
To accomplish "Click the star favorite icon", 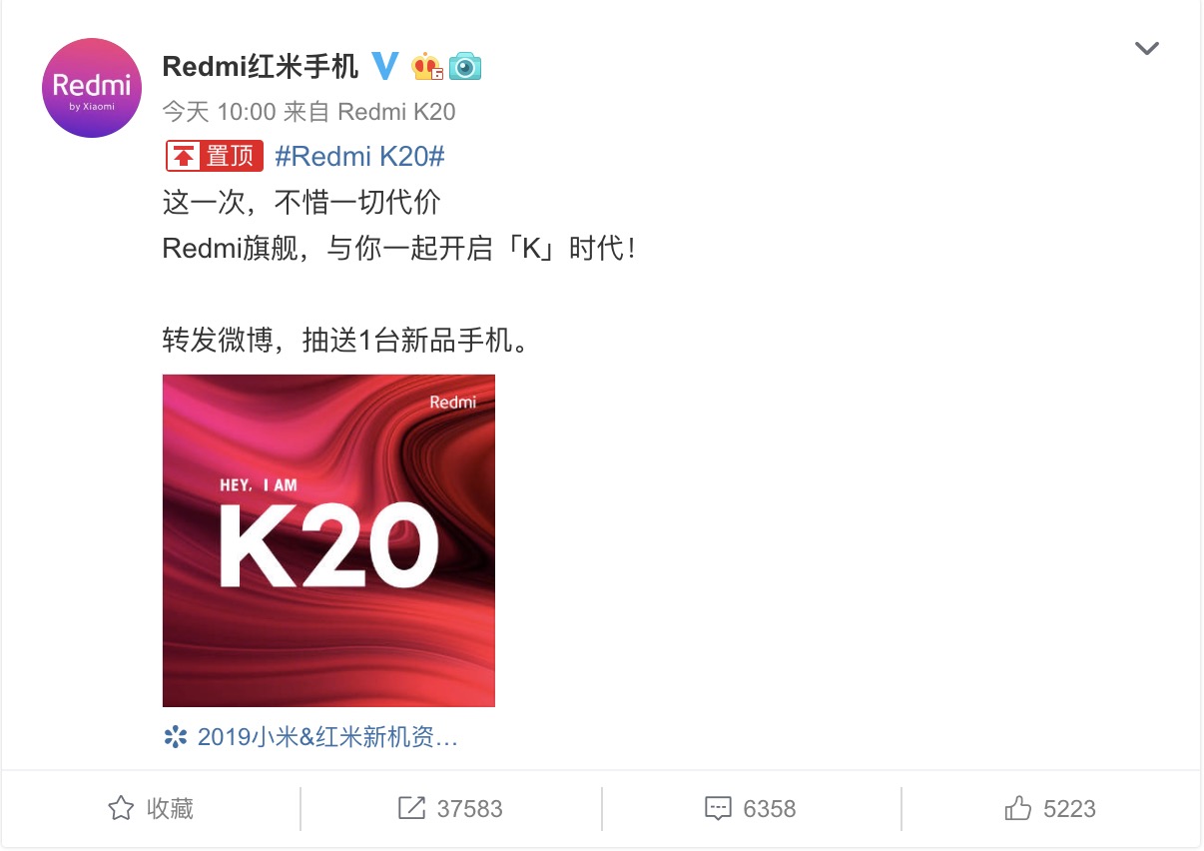I will tap(121, 808).
